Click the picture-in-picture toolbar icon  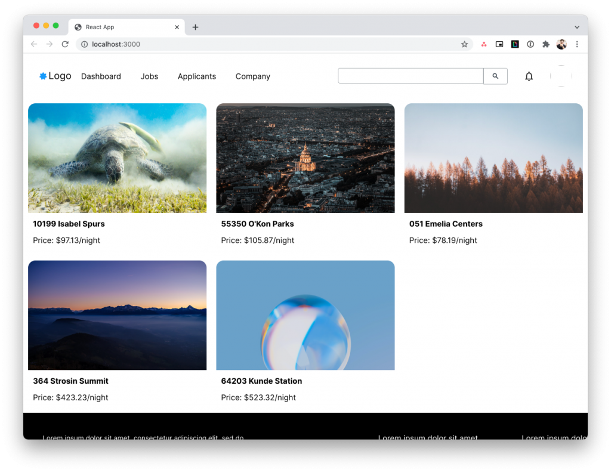tap(499, 44)
